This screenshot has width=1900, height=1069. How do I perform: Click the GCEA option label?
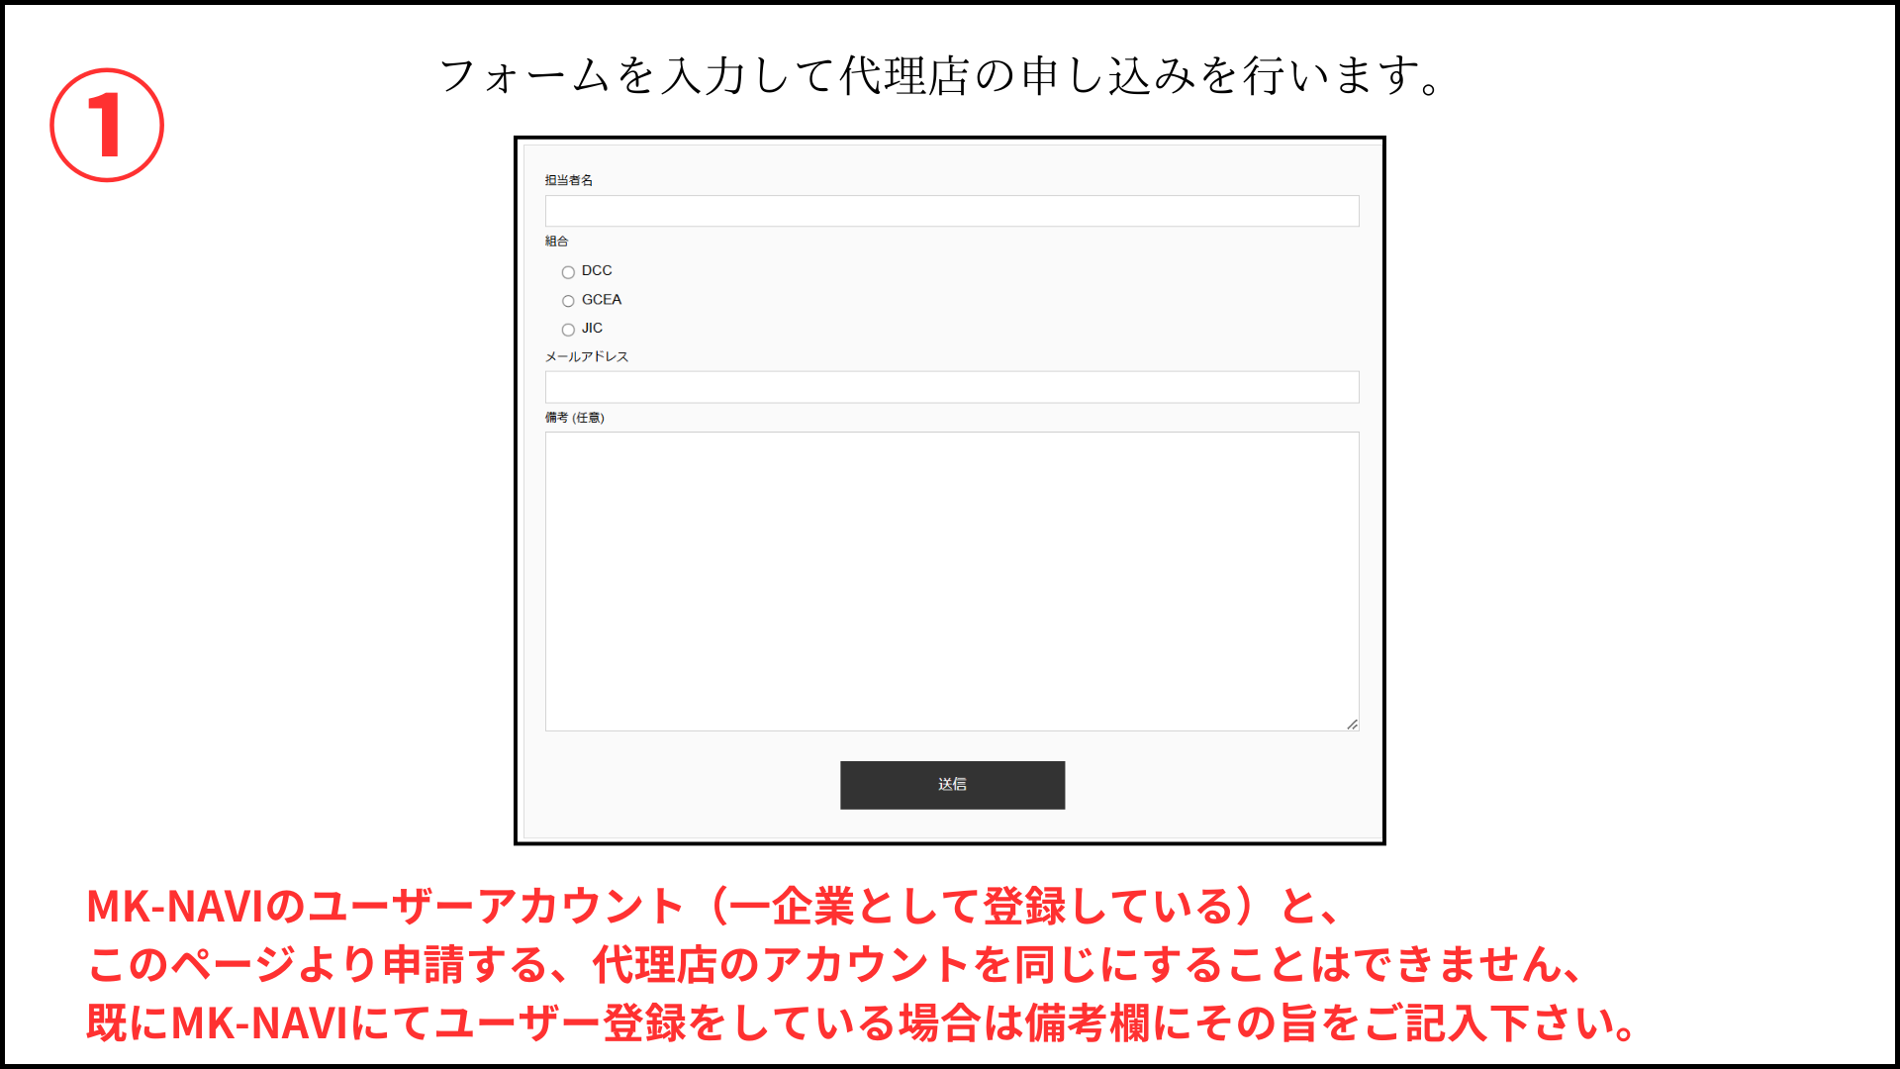[602, 299]
